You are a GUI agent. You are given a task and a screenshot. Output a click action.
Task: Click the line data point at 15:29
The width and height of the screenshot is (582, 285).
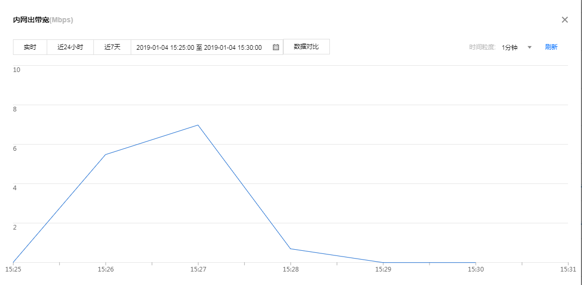point(383,263)
